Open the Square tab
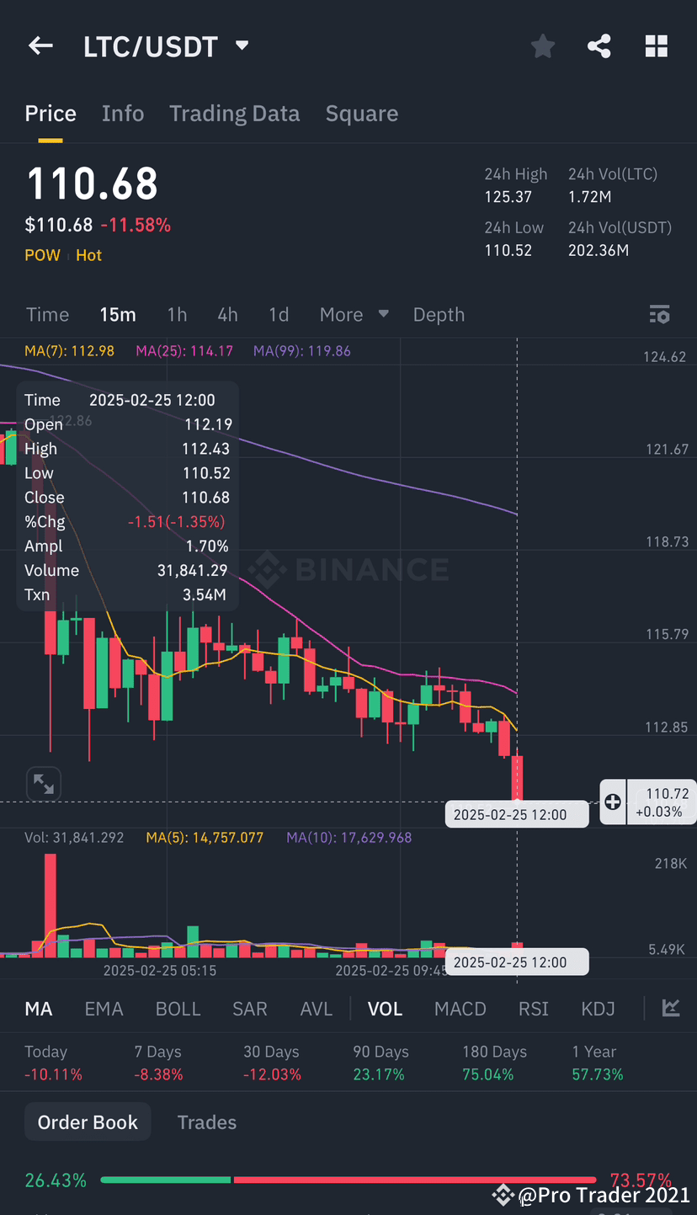Image resolution: width=697 pixels, height=1215 pixels. tap(361, 113)
